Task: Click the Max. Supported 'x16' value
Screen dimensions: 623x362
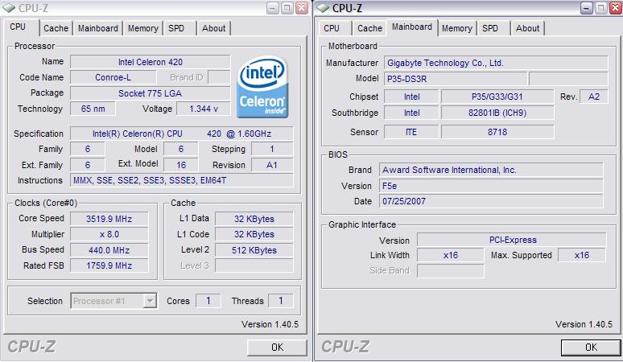Action: (582, 255)
